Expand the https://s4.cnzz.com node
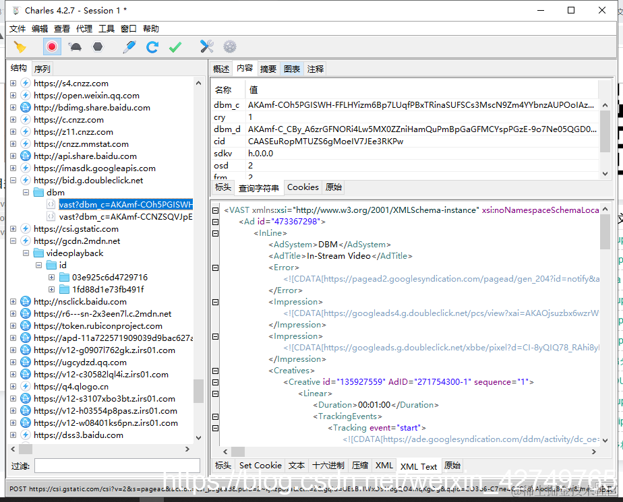 click(13, 83)
